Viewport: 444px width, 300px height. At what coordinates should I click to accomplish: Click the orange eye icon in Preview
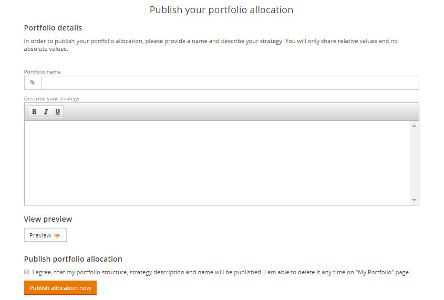point(57,235)
